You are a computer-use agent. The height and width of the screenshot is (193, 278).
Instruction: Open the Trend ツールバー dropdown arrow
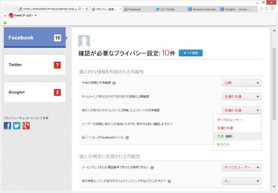click(36, 16)
